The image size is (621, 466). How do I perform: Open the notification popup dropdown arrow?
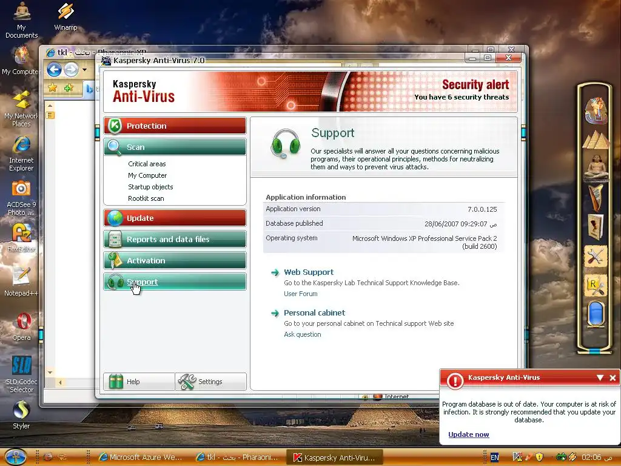click(600, 377)
